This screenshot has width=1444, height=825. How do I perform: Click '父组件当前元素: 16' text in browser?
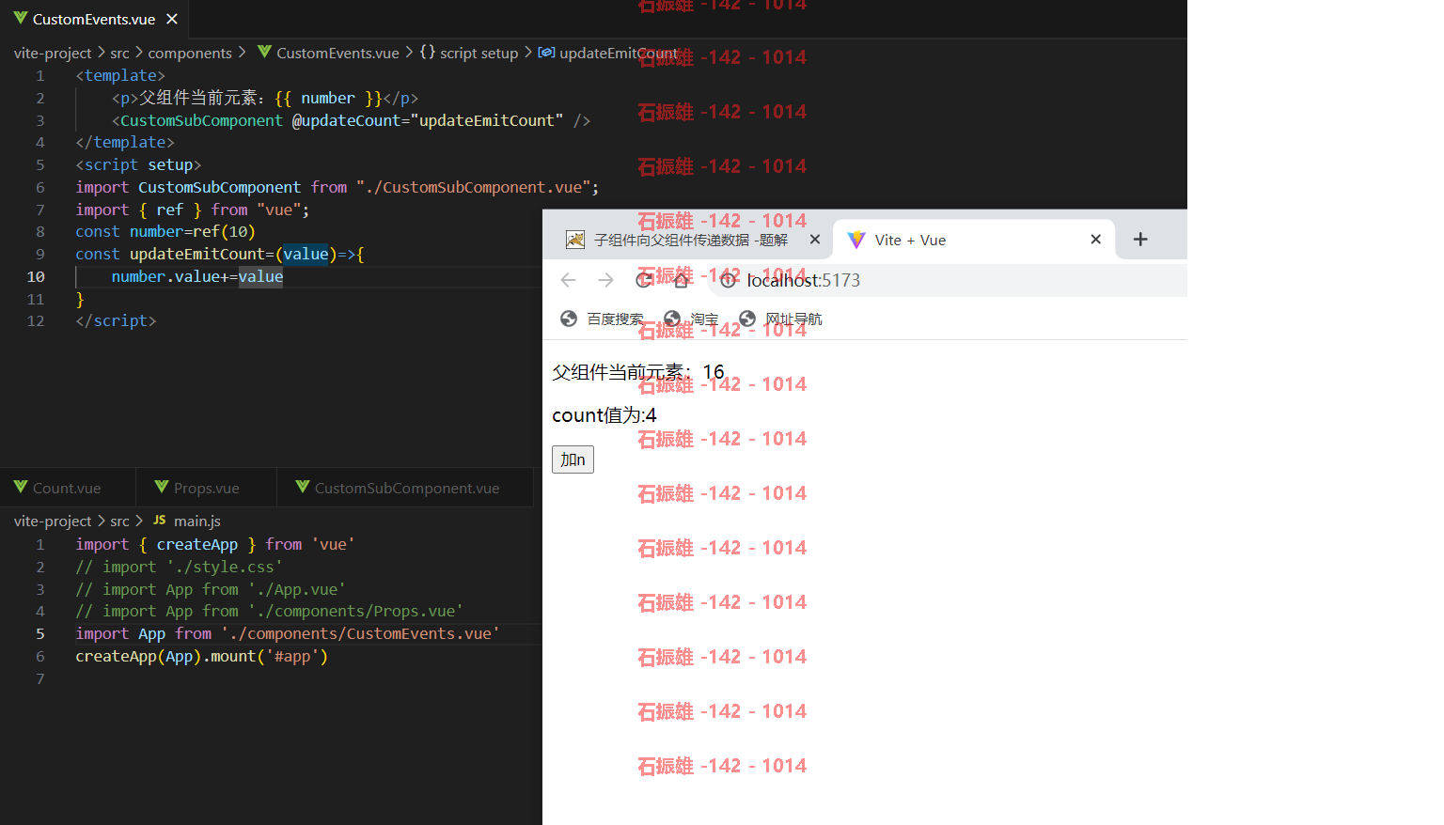coord(638,372)
